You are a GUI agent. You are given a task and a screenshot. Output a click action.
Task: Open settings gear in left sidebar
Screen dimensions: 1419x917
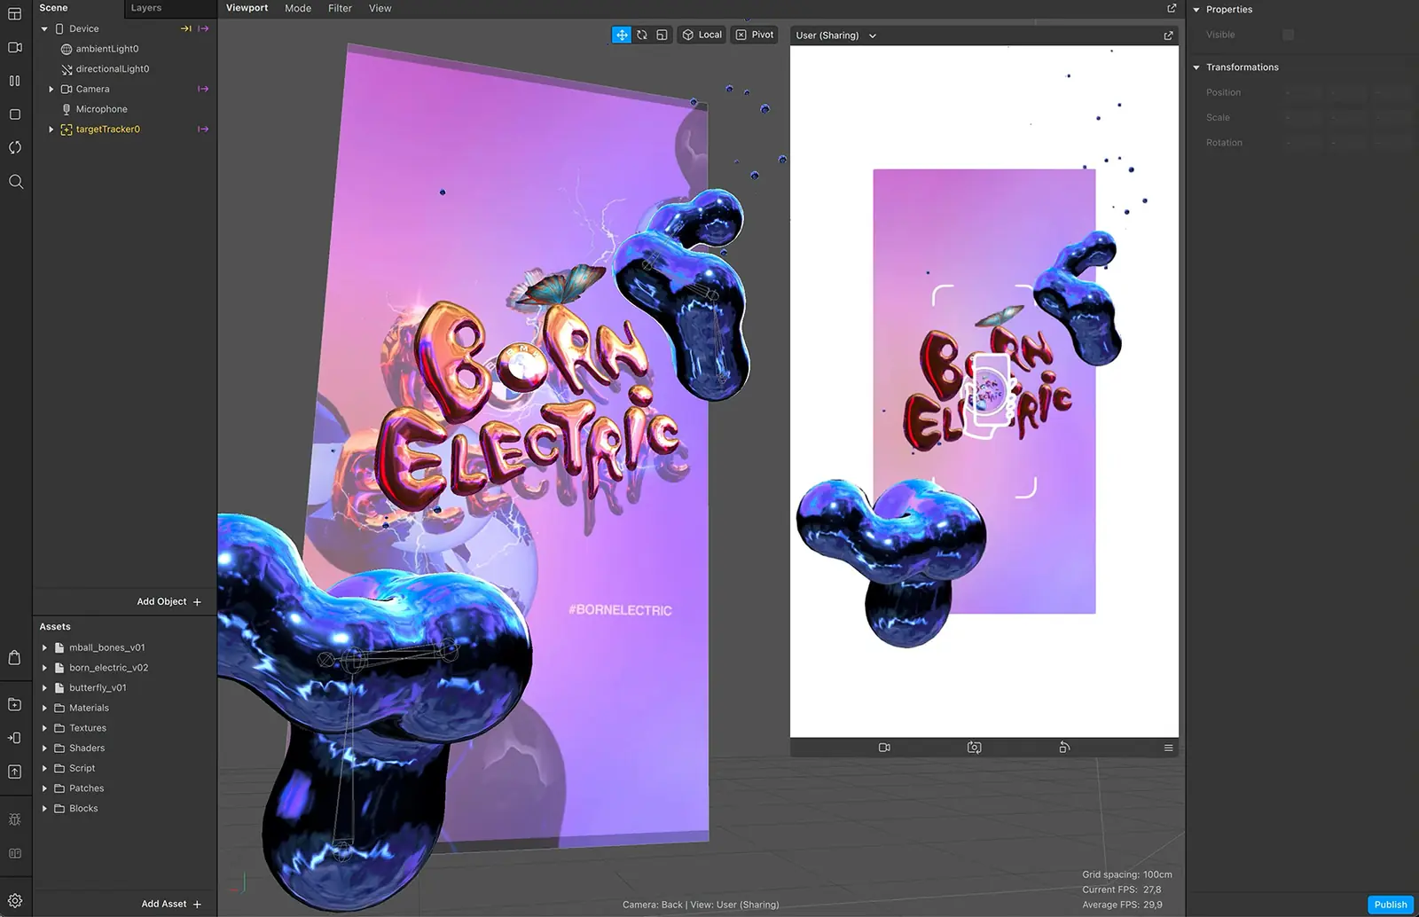(x=15, y=900)
